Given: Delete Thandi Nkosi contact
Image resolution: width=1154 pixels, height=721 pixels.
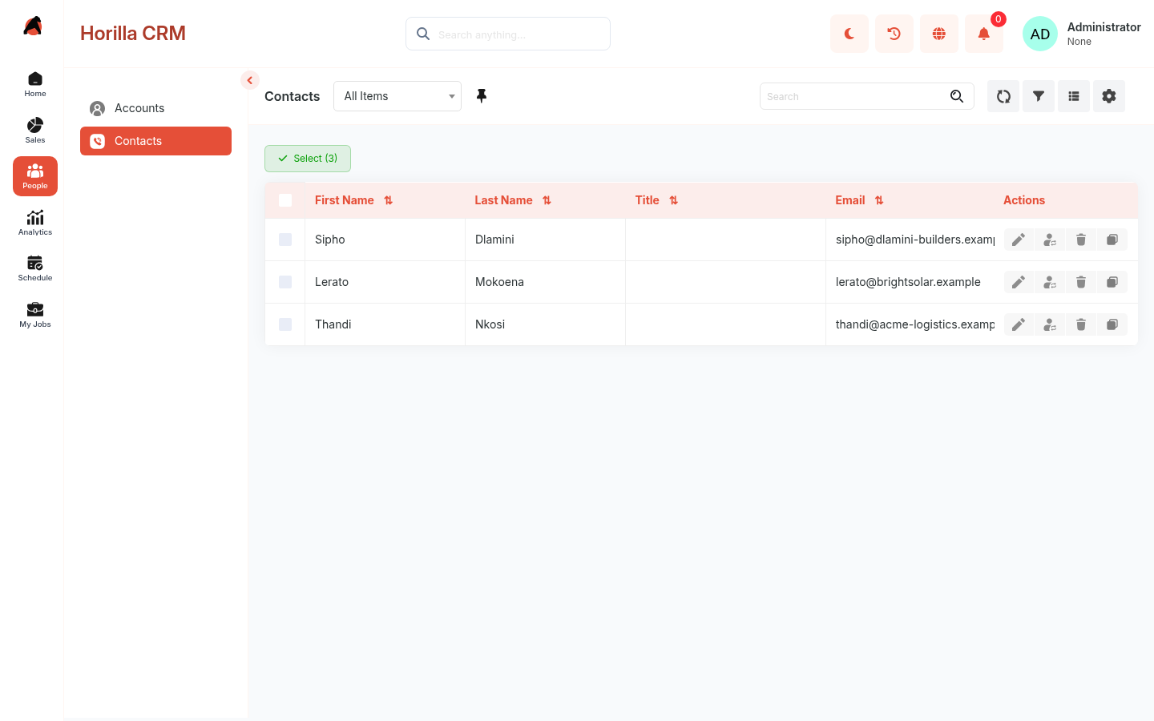Looking at the screenshot, I should (x=1081, y=324).
